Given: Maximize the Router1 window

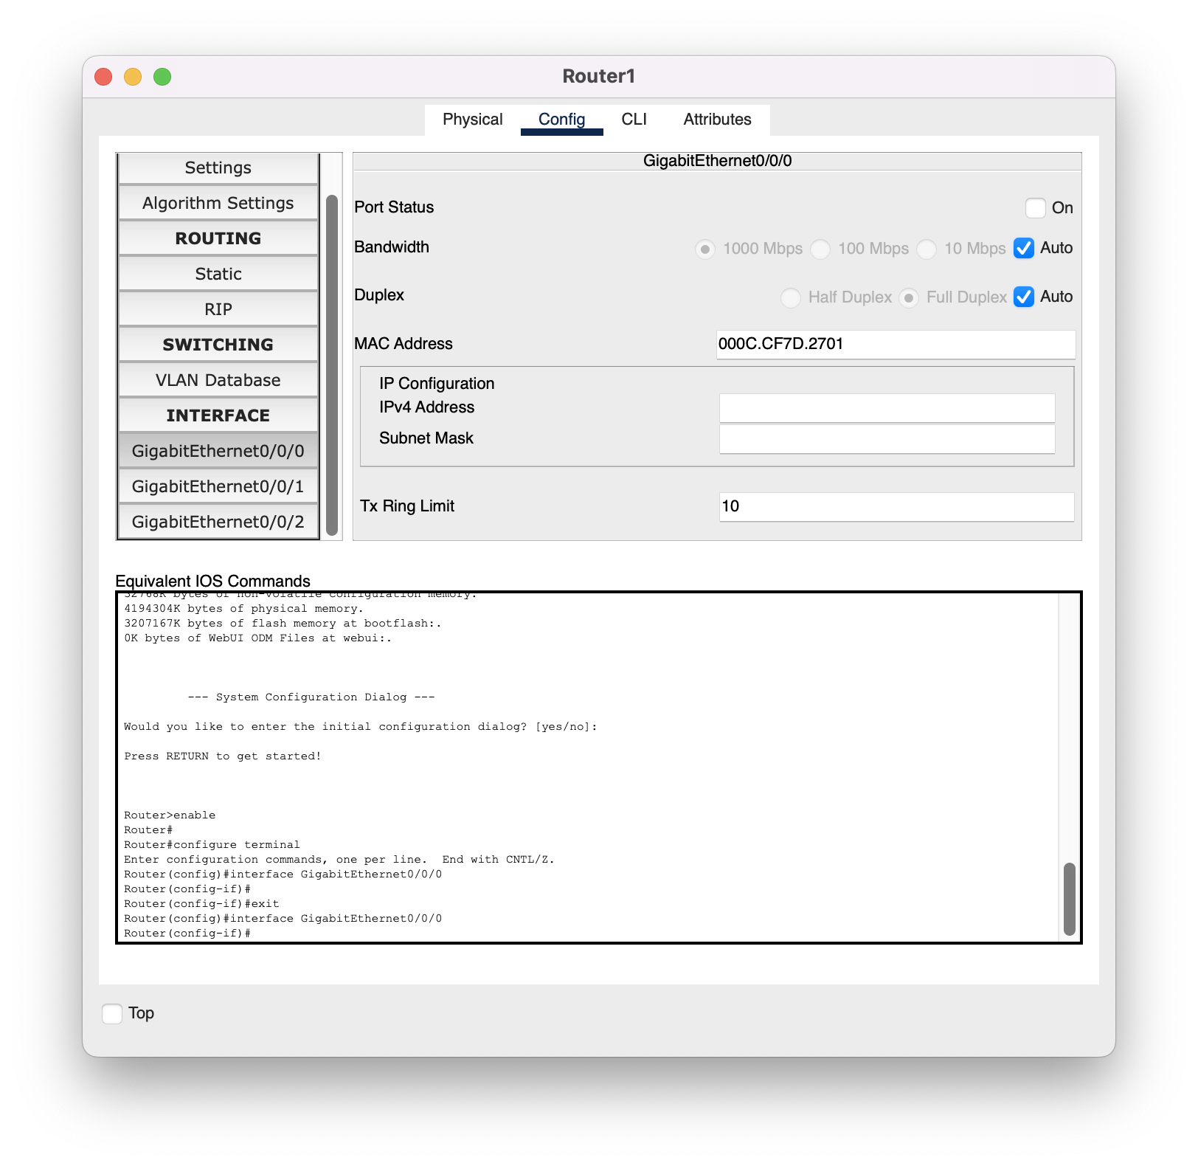Looking at the screenshot, I should [x=162, y=77].
